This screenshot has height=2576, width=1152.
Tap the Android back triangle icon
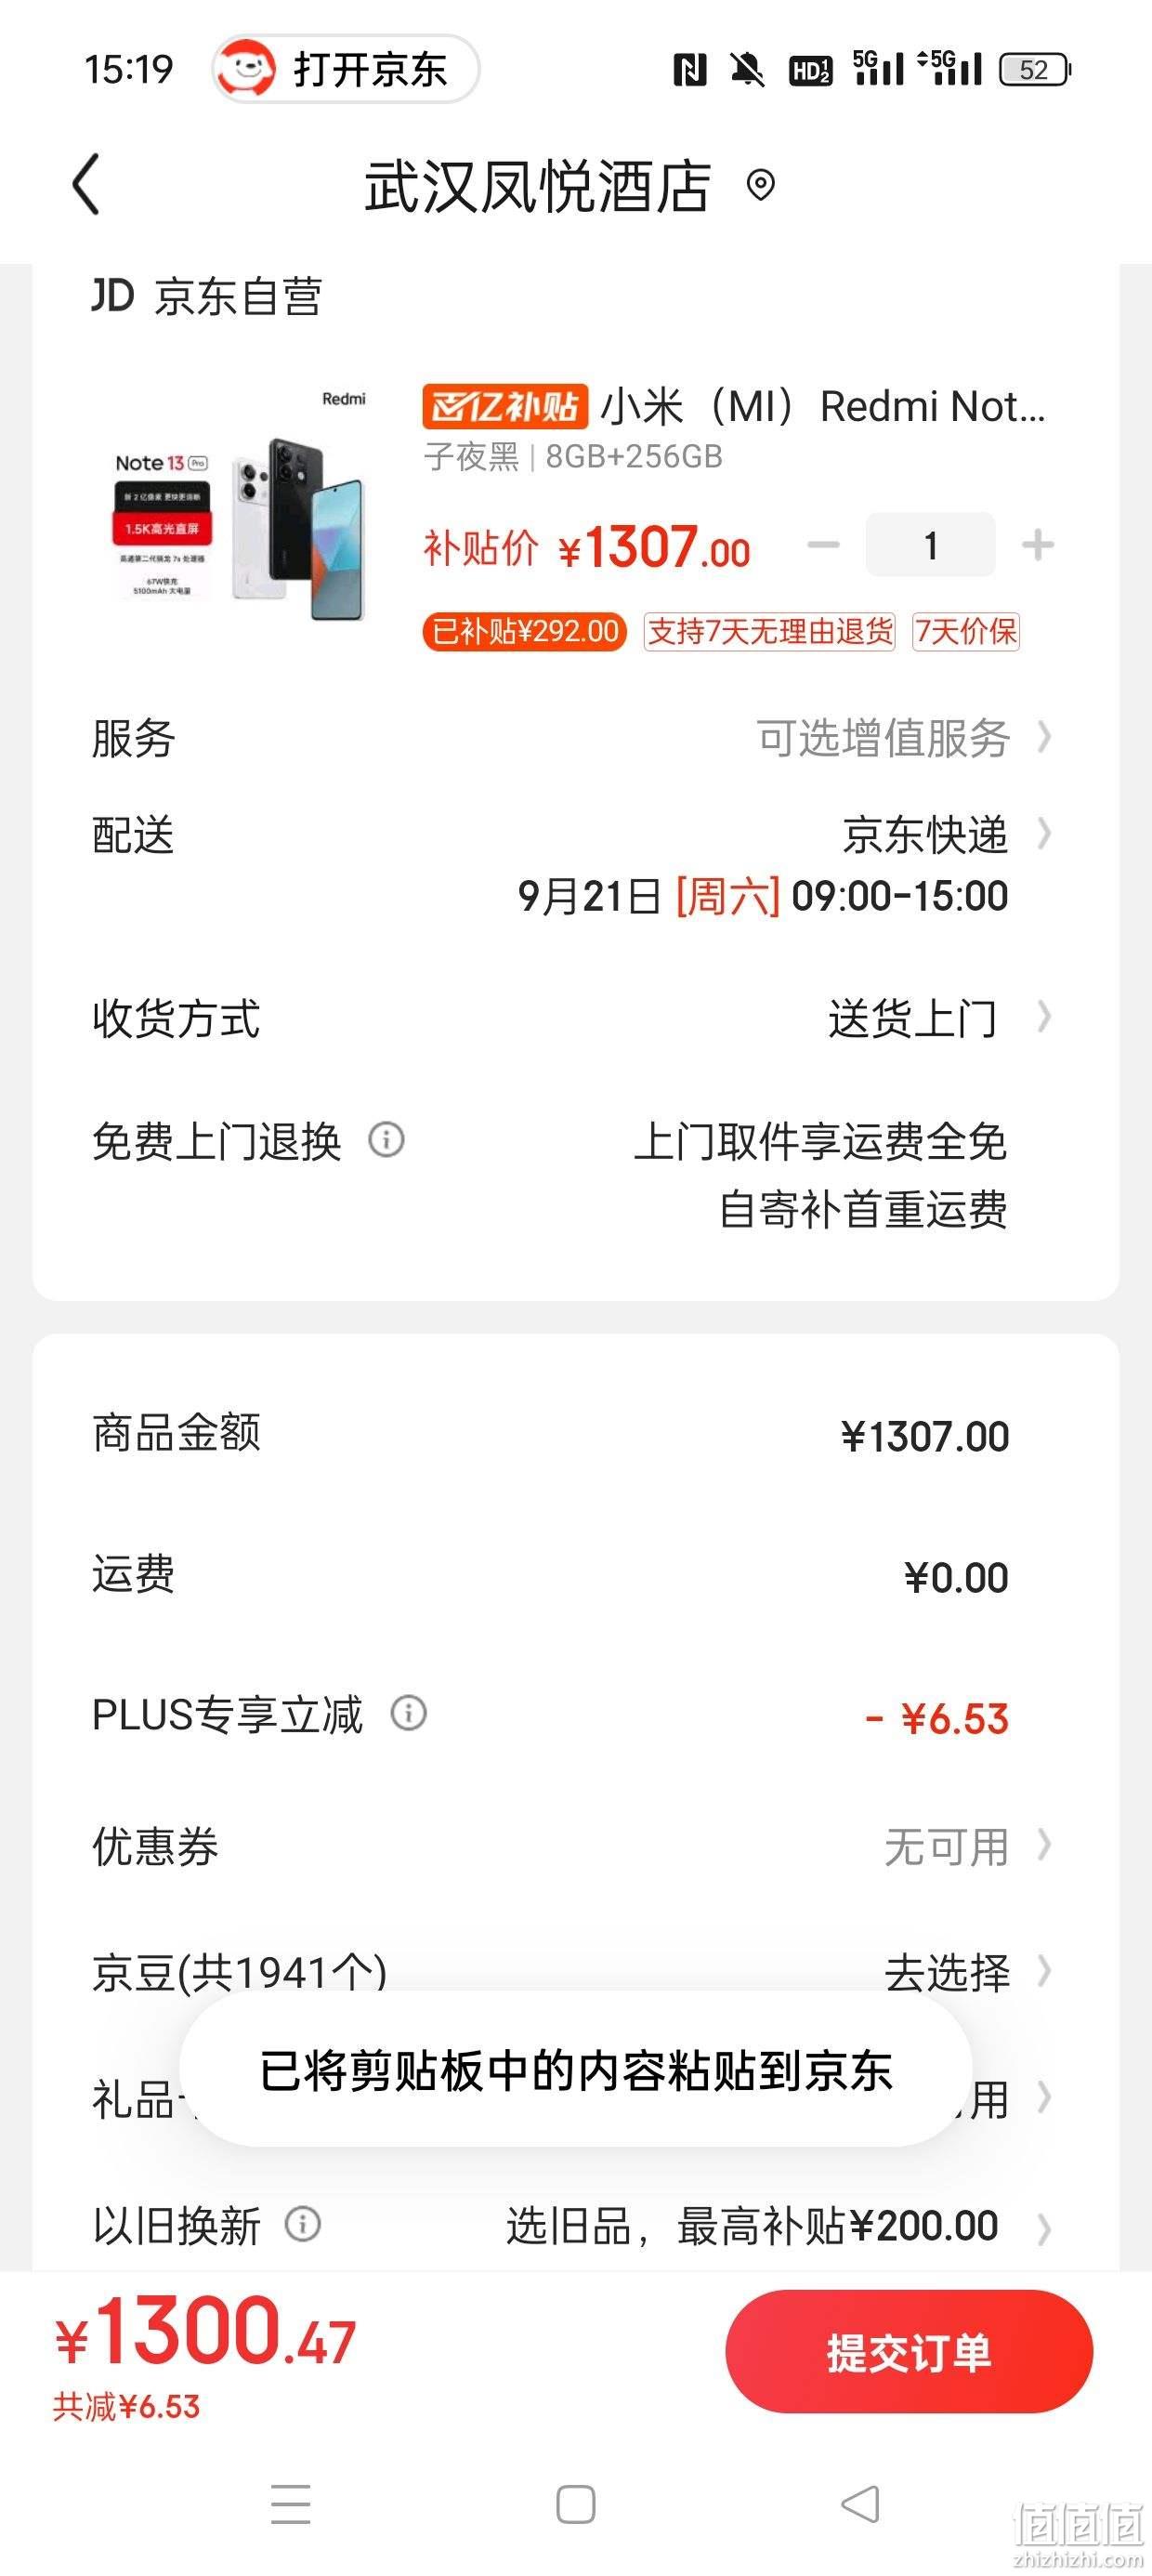coord(860,2504)
